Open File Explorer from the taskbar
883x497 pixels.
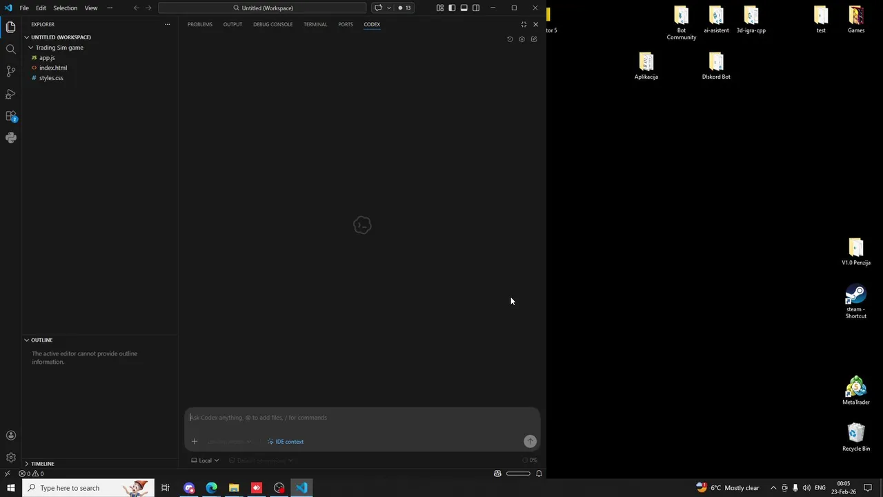coord(234,488)
